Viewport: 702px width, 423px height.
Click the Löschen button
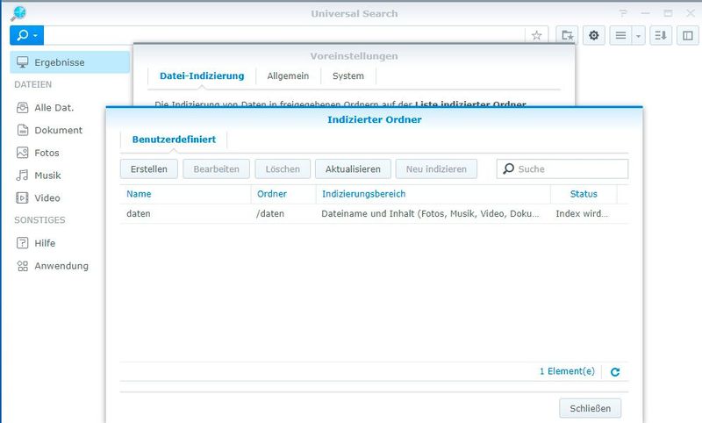pos(283,169)
